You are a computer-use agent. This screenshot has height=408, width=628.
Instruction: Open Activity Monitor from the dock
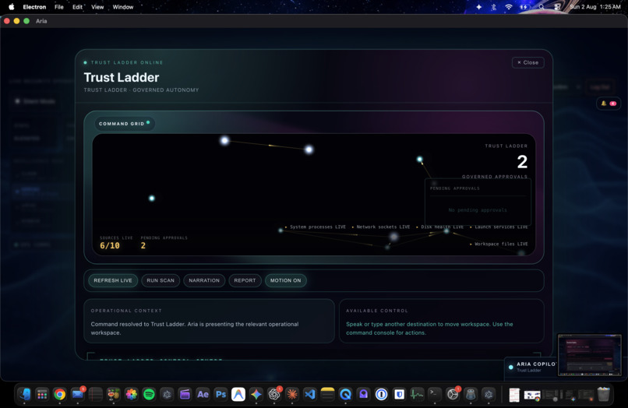pos(417,395)
